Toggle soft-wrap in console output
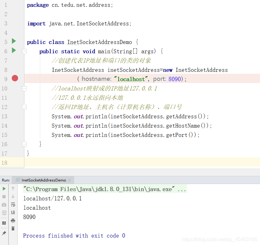This screenshot has height=245, width=260. click(13, 204)
